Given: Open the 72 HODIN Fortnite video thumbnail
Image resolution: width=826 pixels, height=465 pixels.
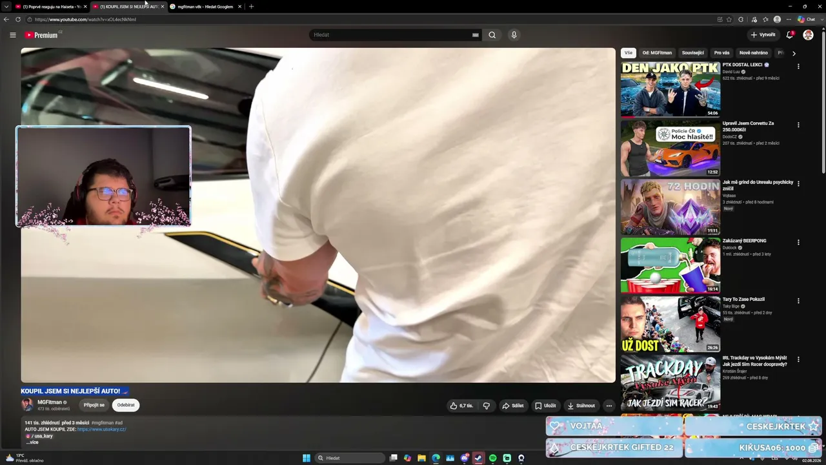Looking at the screenshot, I should [670, 207].
